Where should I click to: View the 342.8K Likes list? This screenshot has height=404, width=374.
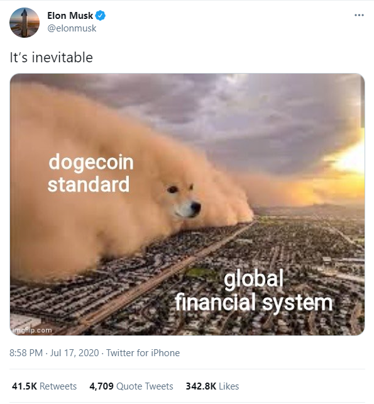(x=212, y=386)
